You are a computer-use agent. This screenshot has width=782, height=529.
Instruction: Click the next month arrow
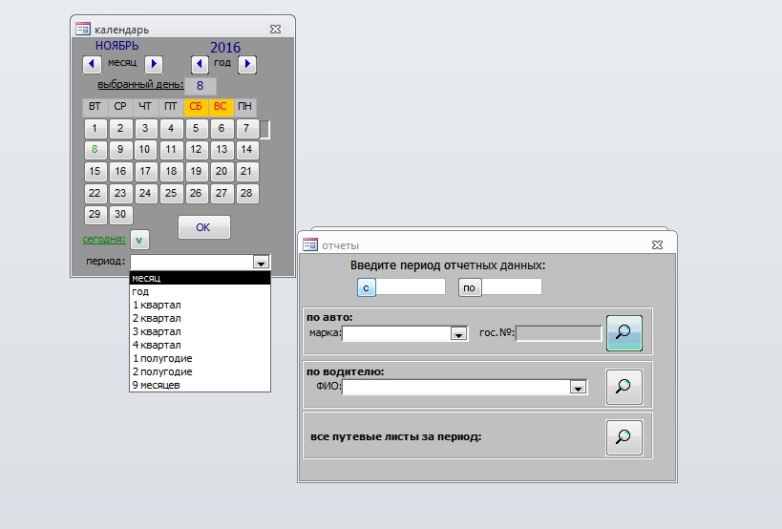[154, 64]
